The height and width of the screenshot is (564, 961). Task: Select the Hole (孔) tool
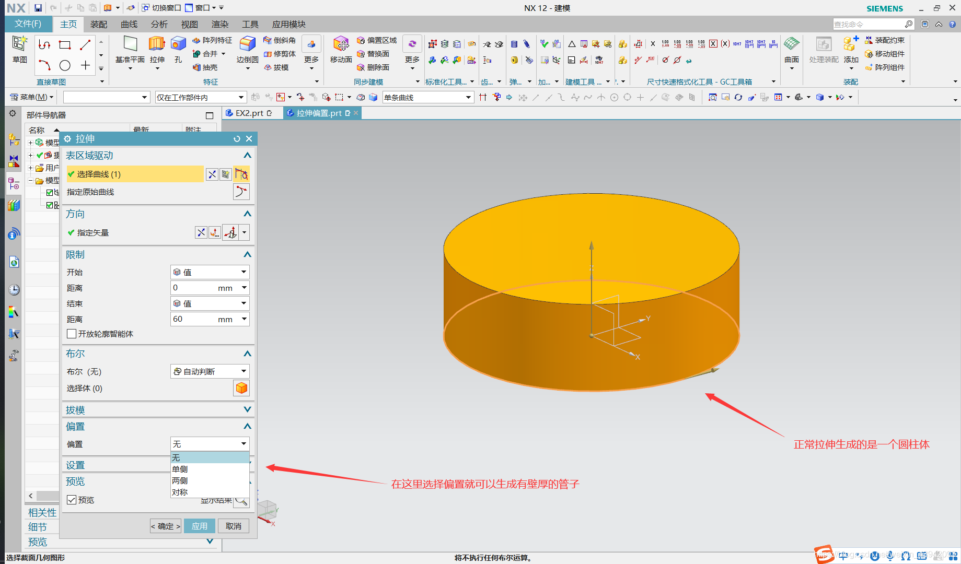(x=178, y=50)
